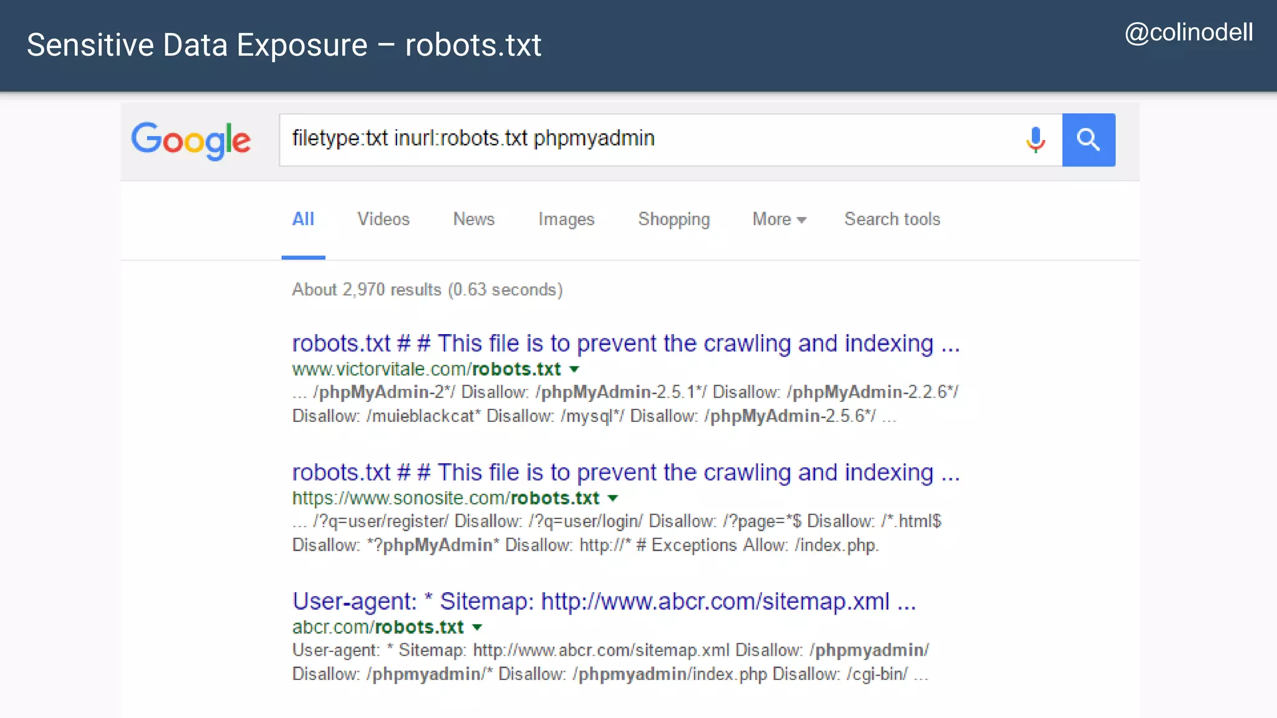Switch to the Shopping tab
This screenshot has width=1277, height=718.
coord(674,219)
